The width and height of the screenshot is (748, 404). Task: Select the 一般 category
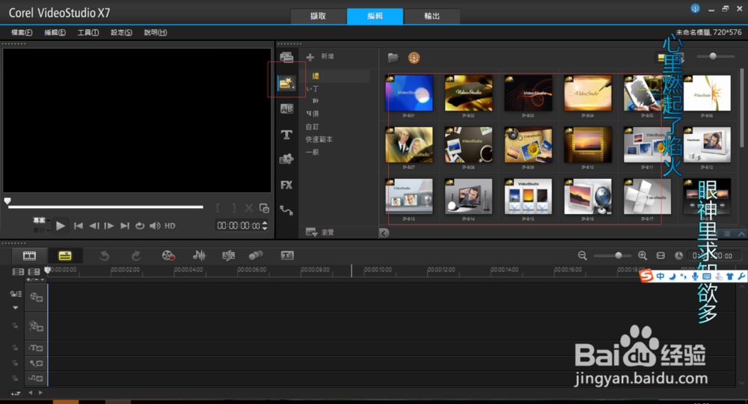coord(312,152)
